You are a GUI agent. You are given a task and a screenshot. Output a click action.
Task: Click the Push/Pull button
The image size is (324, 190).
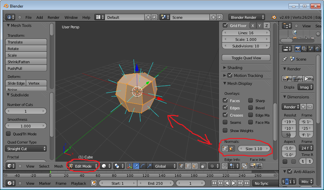click(x=26, y=68)
